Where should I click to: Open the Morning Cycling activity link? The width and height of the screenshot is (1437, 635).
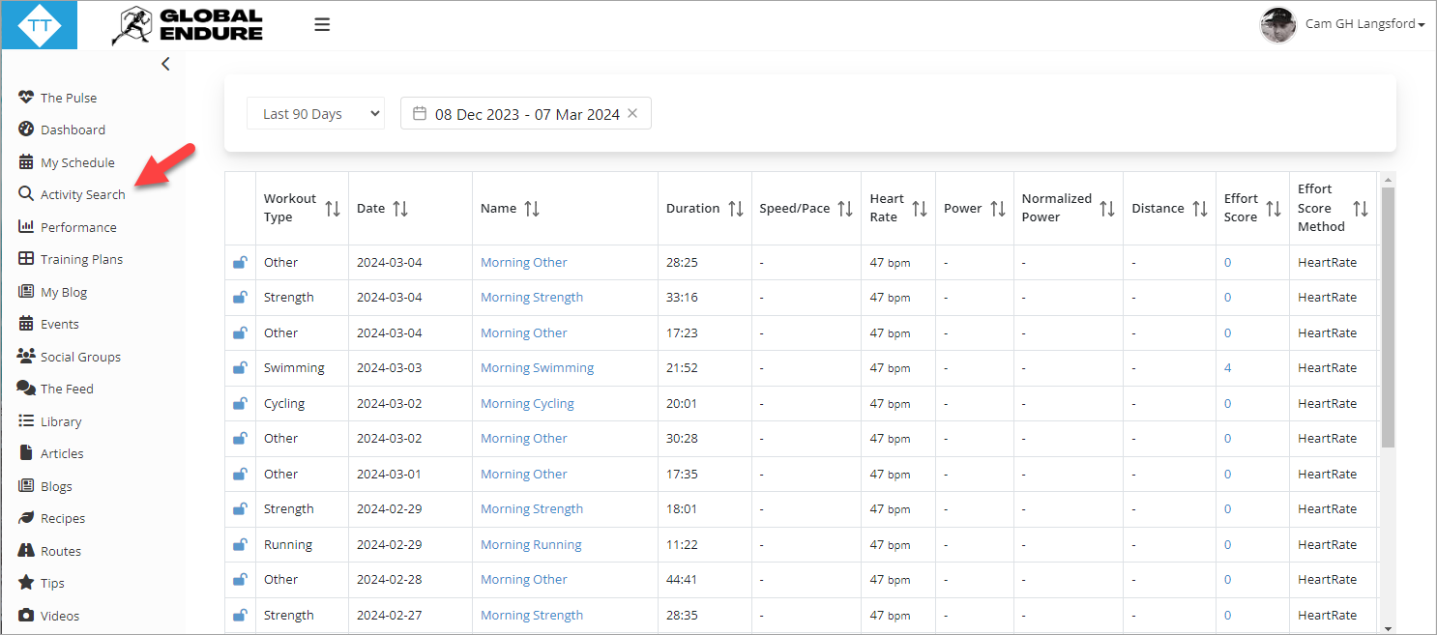527,403
